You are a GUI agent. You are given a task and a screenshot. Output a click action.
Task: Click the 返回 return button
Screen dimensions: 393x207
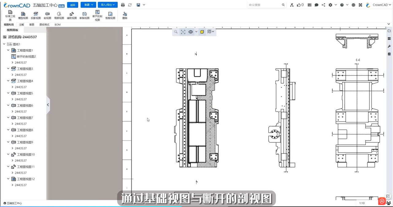[x=72, y=5]
